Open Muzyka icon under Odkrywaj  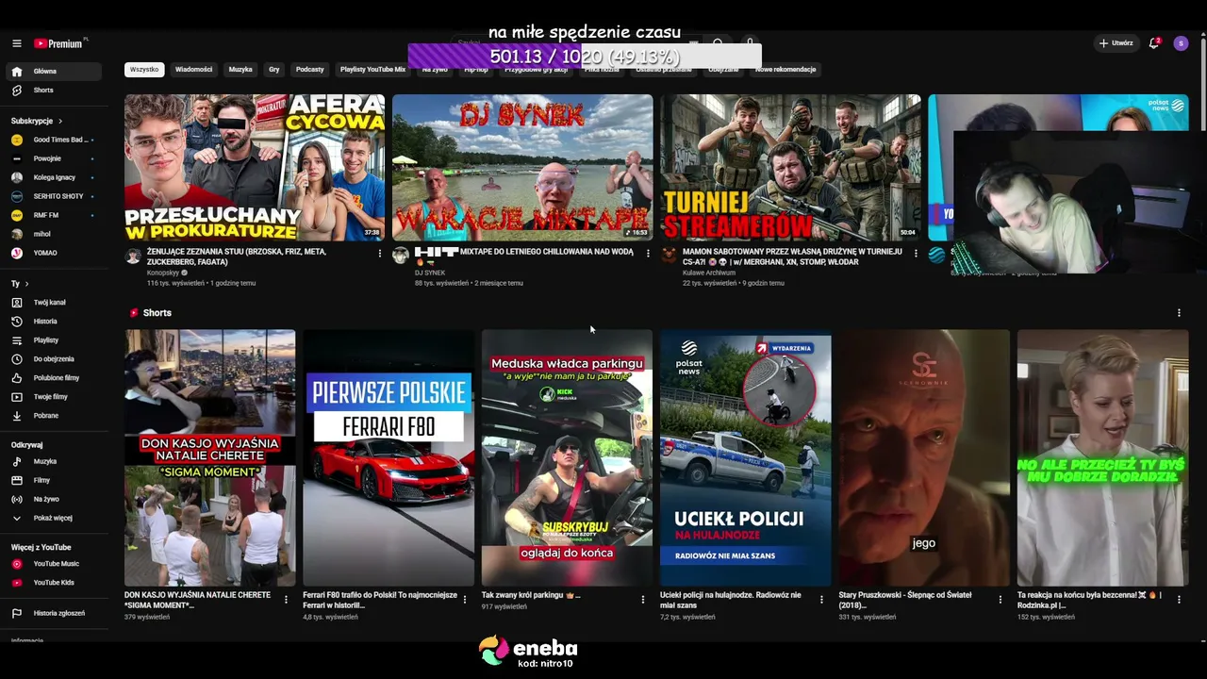17,462
